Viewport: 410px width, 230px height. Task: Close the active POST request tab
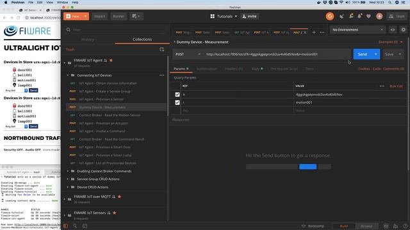[305, 33]
